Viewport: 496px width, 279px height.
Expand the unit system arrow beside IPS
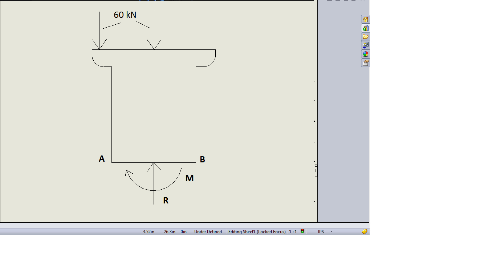[x=332, y=232]
